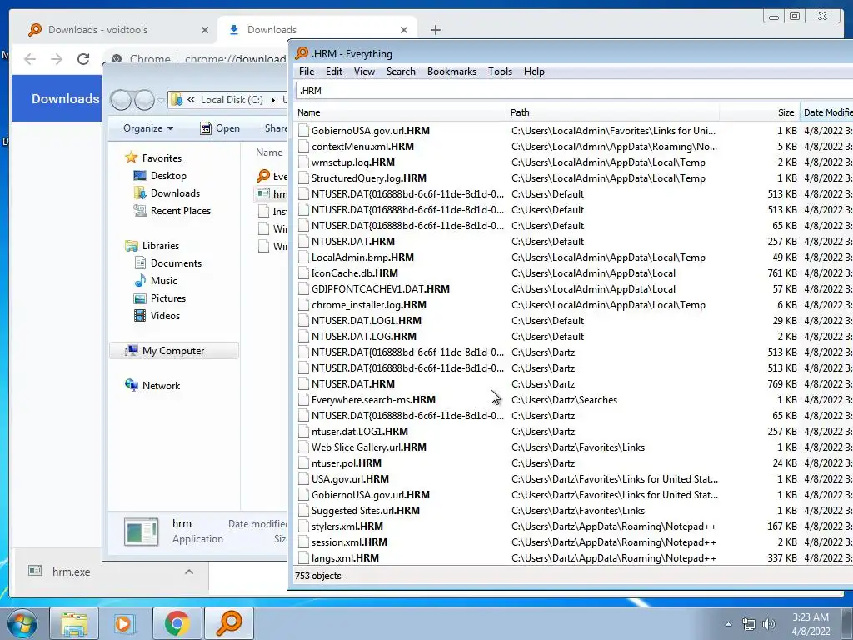Show hidden tray icons arrow
The image size is (853, 640).
point(728,624)
